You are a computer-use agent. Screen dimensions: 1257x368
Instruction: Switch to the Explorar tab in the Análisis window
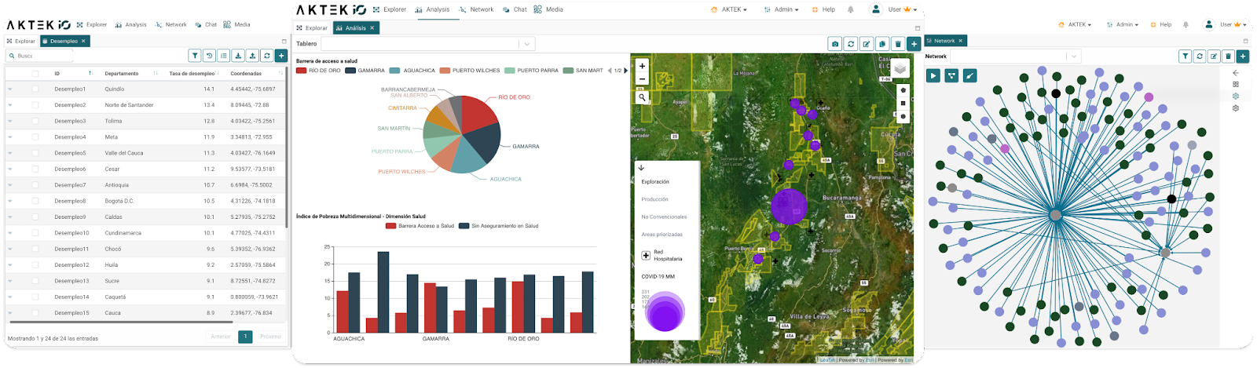tap(312, 28)
